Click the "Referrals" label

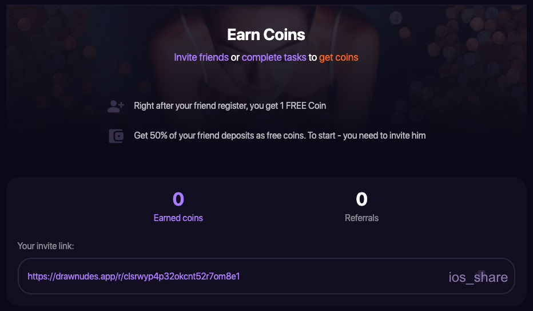[x=361, y=218]
